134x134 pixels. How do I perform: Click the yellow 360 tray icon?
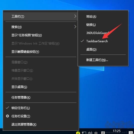point(78,133)
